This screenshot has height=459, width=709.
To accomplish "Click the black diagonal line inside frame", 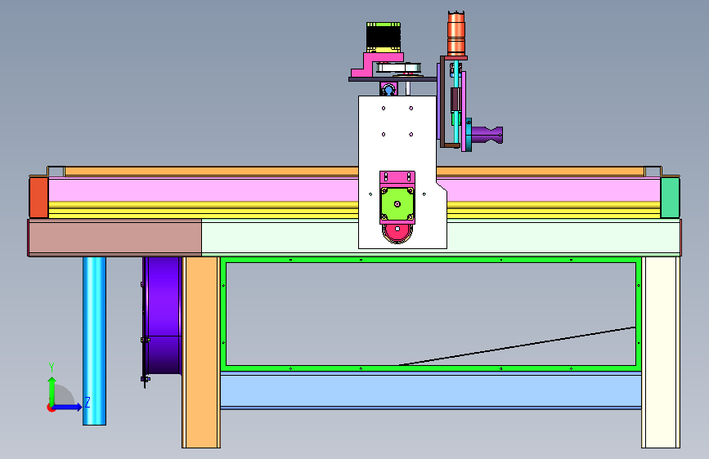I will pos(518,346).
